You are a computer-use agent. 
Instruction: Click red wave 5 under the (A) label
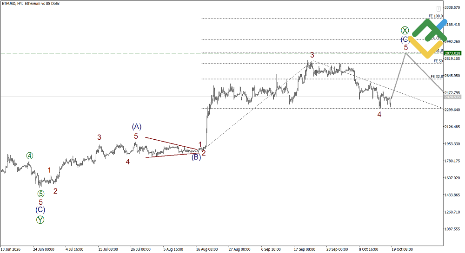tap(136, 136)
